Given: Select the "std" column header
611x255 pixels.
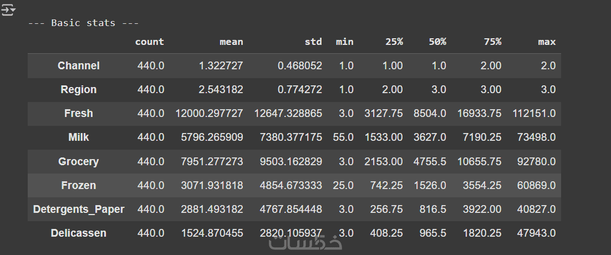Looking at the screenshot, I should 312,42.
